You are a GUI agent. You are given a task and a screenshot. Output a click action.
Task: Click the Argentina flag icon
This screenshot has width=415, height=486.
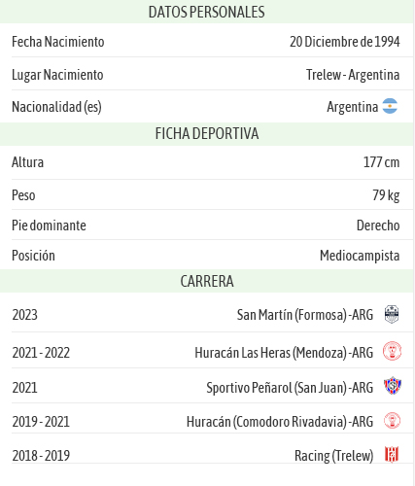[x=390, y=106]
